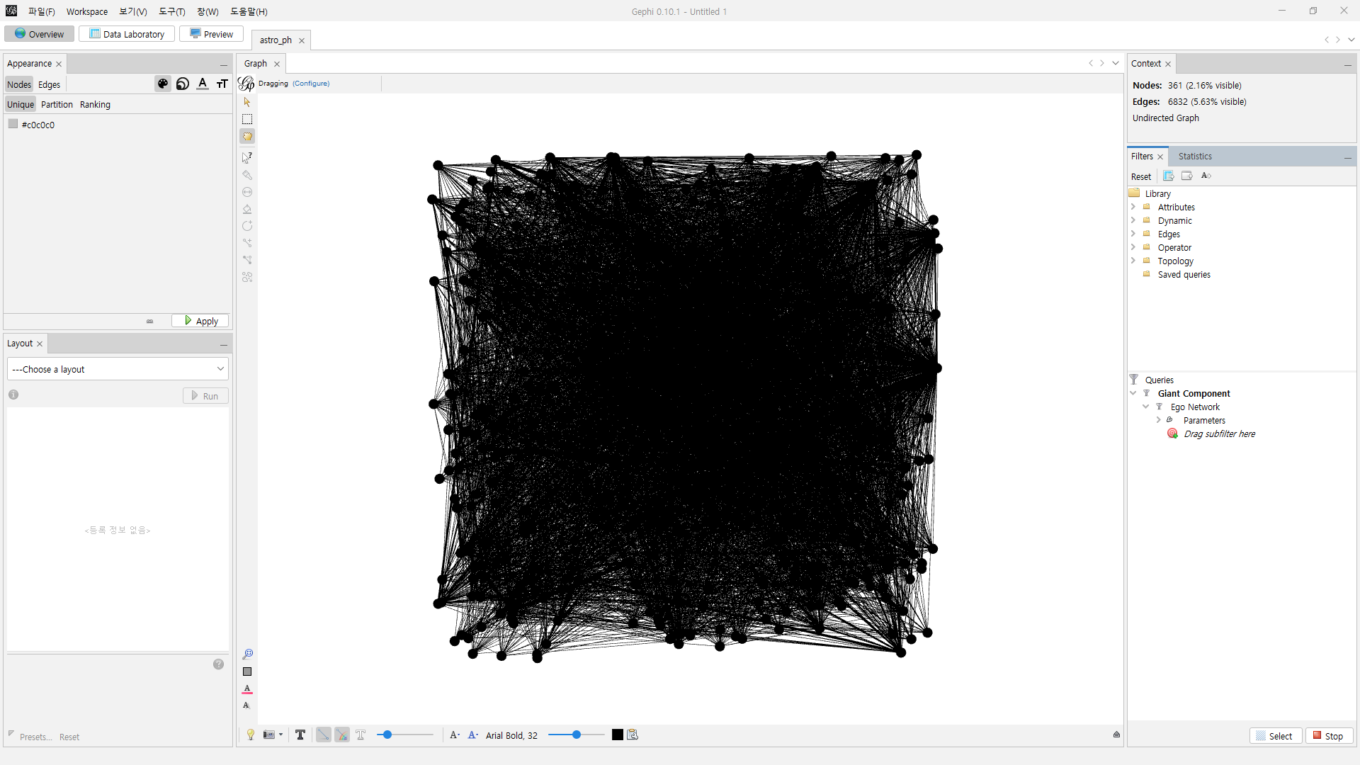The height and width of the screenshot is (765, 1360).
Task: Open the Choose a layout dropdown
Action: click(118, 369)
